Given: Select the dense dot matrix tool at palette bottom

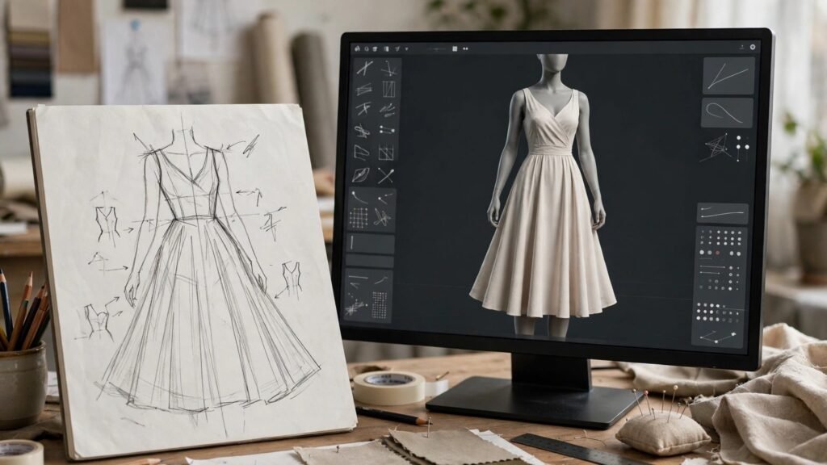Looking at the screenshot, I should [x=380, y=304].
